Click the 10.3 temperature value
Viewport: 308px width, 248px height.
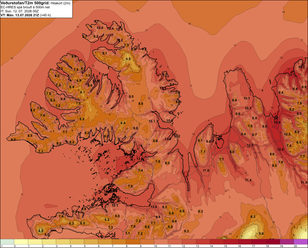pyautogui.click(x=248, y=108)
